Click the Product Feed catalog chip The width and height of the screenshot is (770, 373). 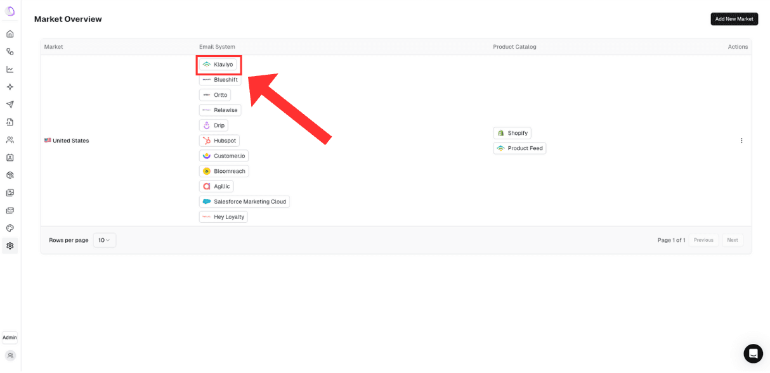(x=519, y=148)
